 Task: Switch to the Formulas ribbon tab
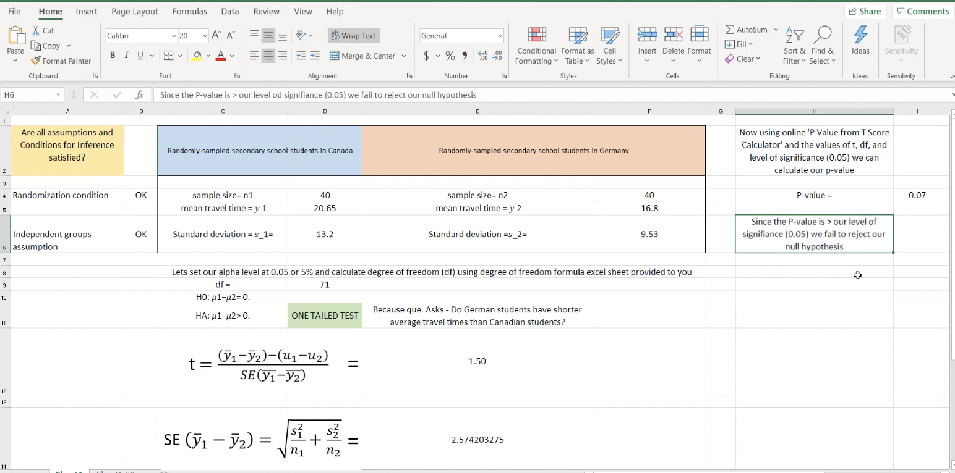click(x=189, y=11)
